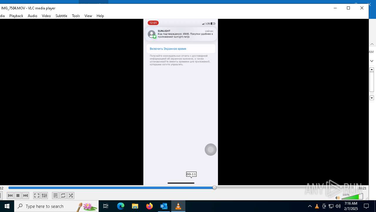Switch to Outlook on taskbar
376x212 pixels.
point(164,206)
